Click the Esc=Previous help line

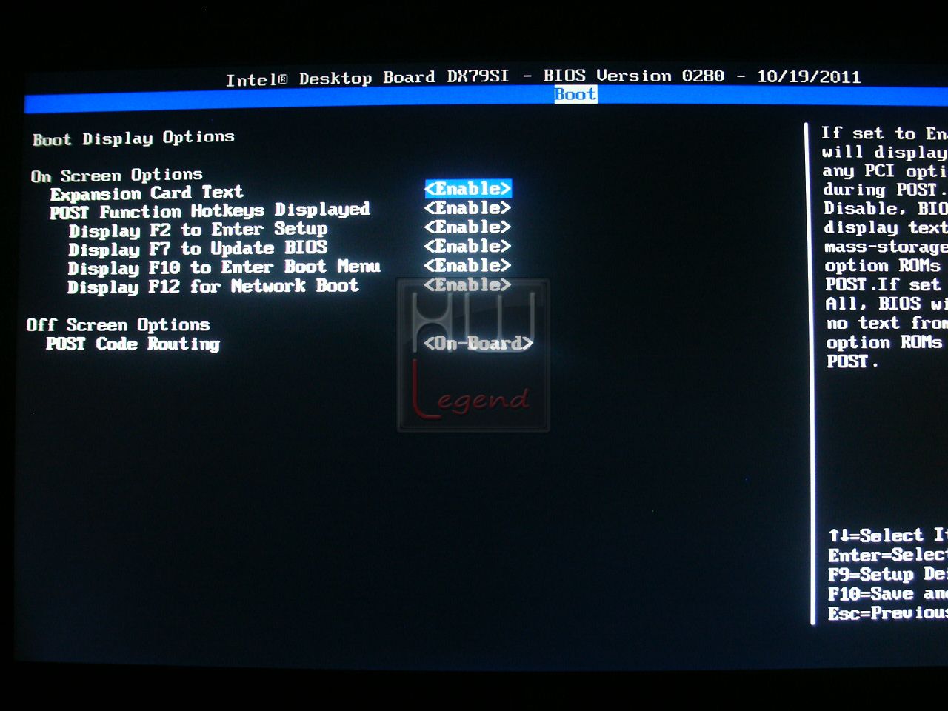click(888, 613)
